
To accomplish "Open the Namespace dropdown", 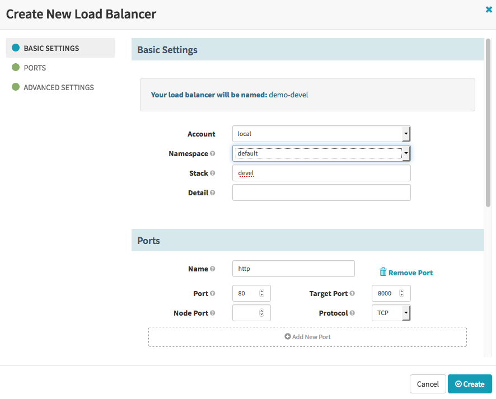I will coord(321,153).
